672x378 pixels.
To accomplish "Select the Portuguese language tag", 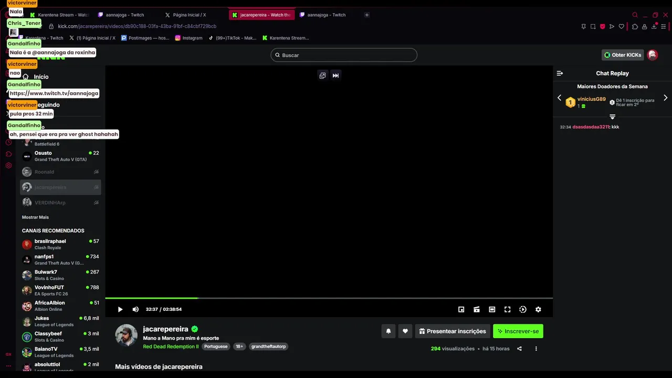I will [x=216, y=346].
